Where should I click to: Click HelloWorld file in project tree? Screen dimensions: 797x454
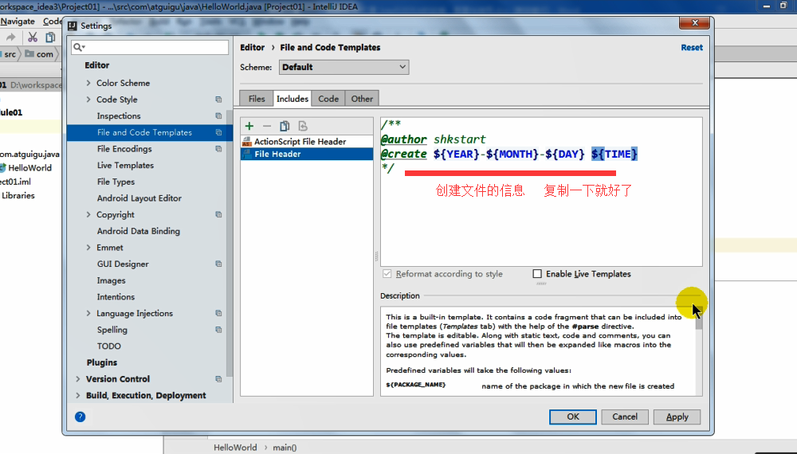tap(29, 167)
